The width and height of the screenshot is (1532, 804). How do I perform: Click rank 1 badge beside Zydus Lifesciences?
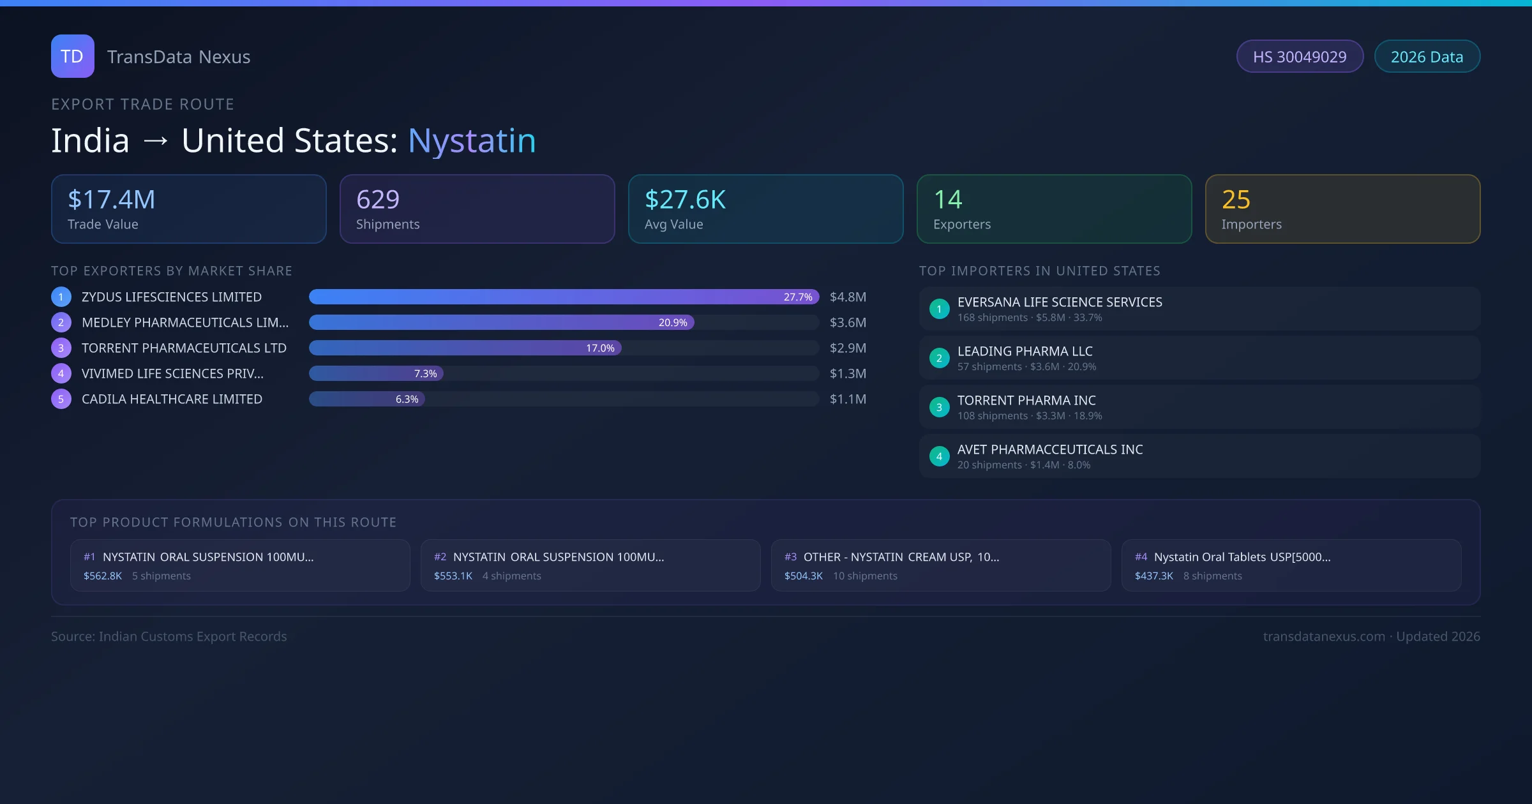(x=61, y=297)
